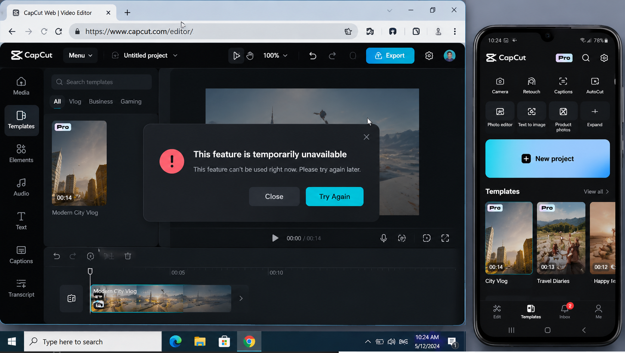The image size is (625, 353).
Task: Expand more tools on phone app
Action: pyautogui.click(x=595, y=116)
